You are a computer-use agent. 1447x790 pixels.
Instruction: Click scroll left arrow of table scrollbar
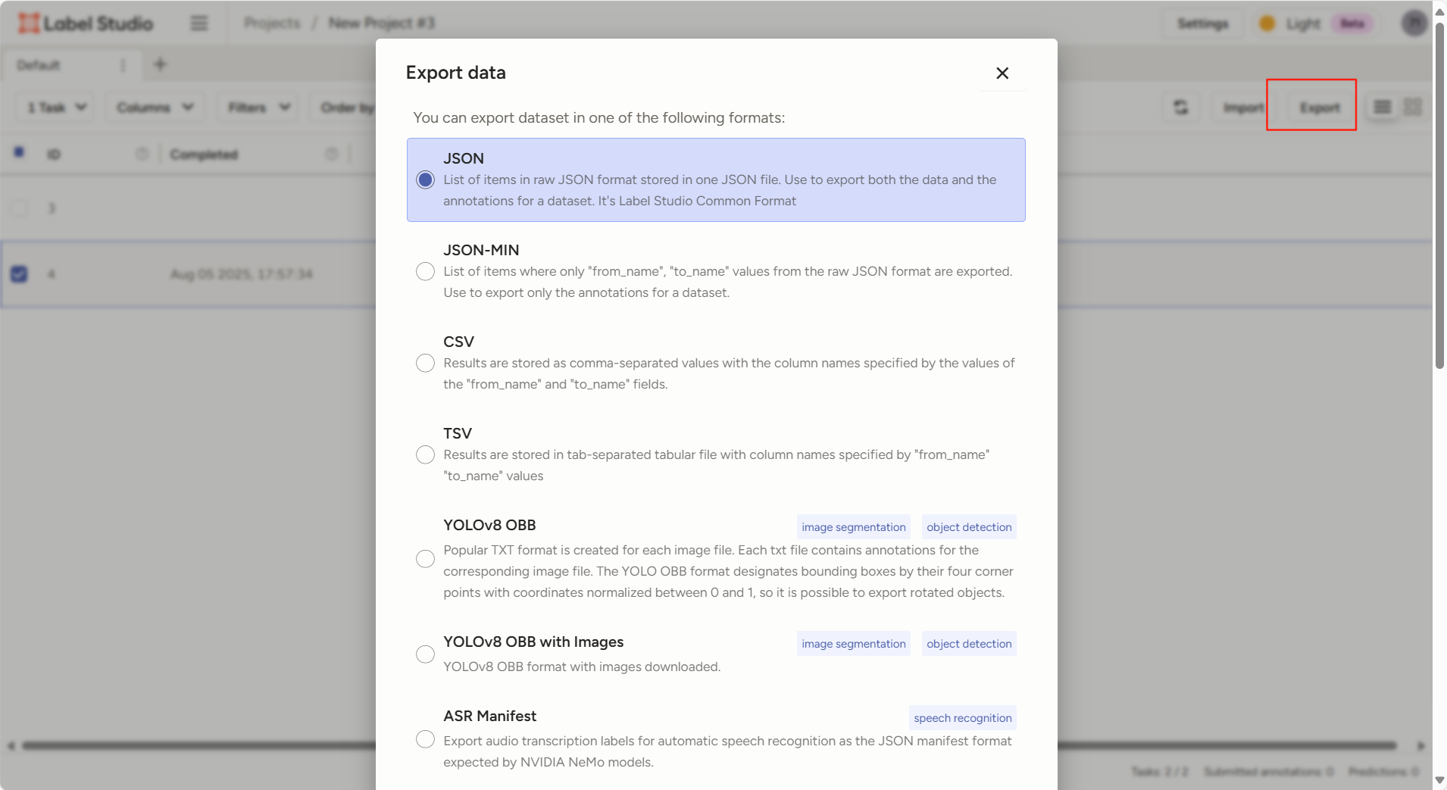pos(11,746)
